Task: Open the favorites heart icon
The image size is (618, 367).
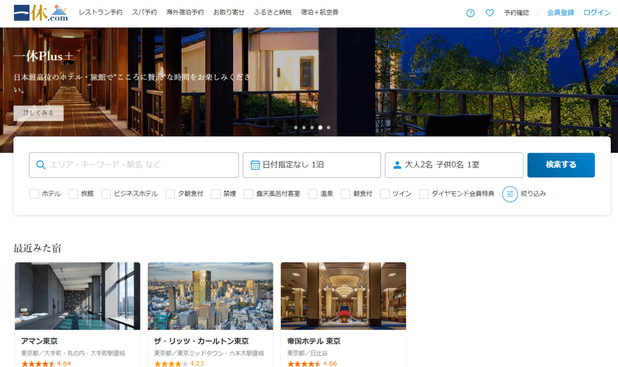Action: pyautogui.click(x=490, y=13)
